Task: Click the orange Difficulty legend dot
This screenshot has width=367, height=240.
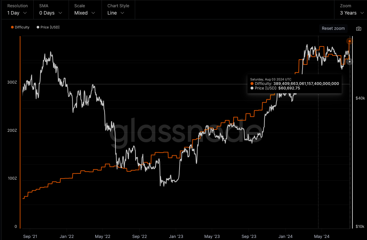Action: point(12,27)
